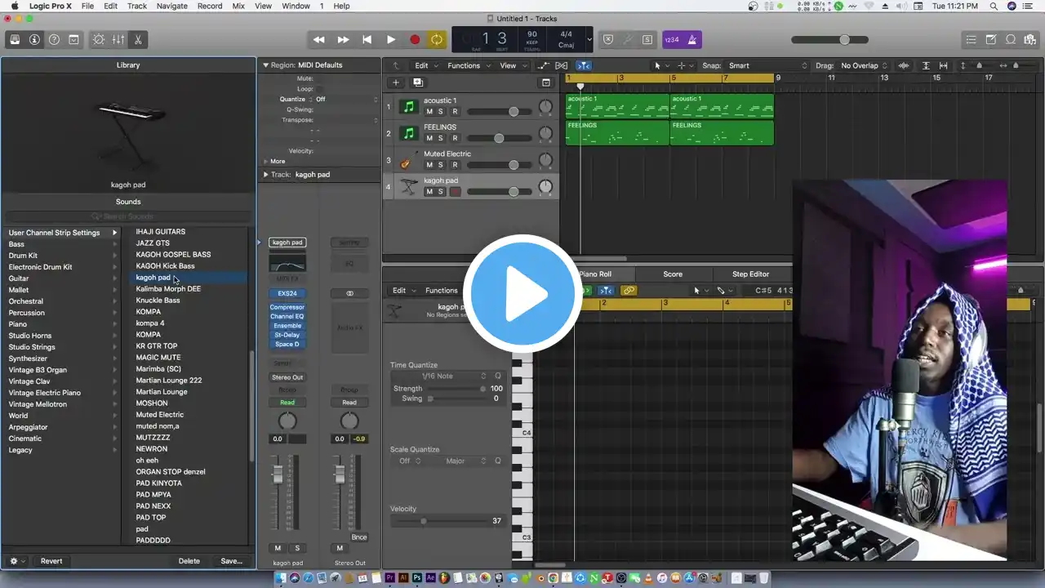
Task: Open the Drag dropdown set to No Overlap
Action: [865, 65]
